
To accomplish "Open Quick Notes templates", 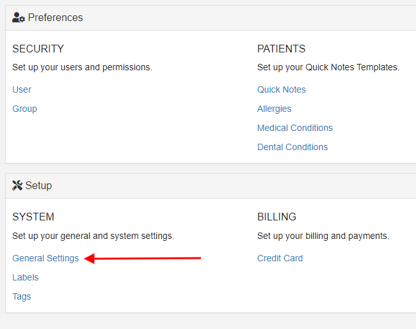I will pos(282,89).
